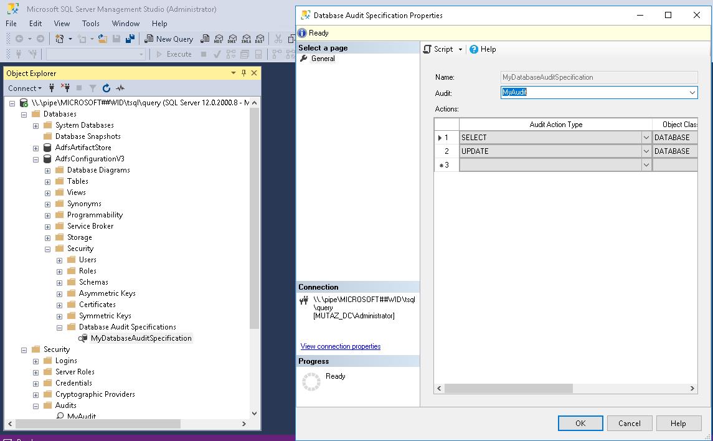This screenshot has height=441, width=713.
Task: Open the Audit combo box dropdown
Action: coord(692,93)
